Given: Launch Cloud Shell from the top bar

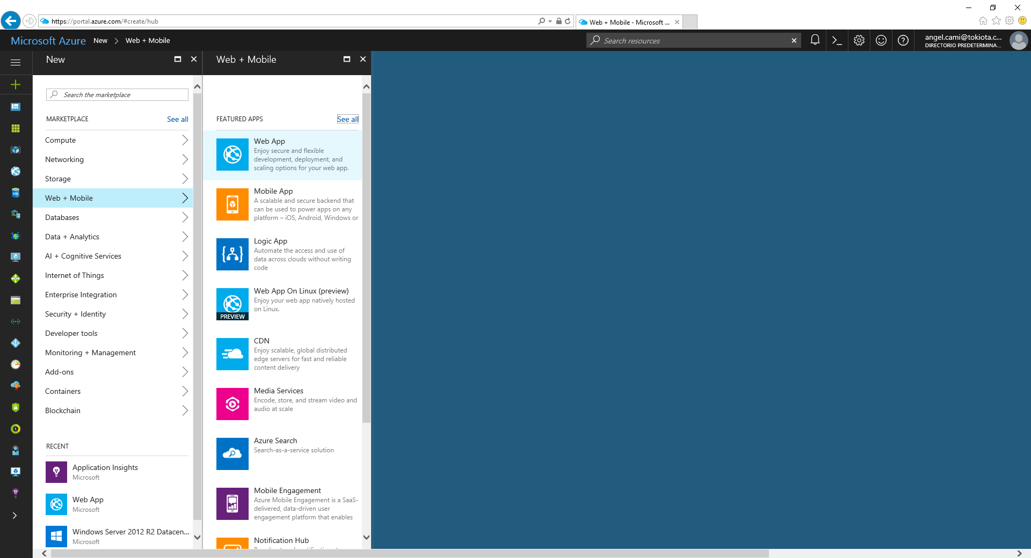Looking at the screenshot, I should 837,40.
